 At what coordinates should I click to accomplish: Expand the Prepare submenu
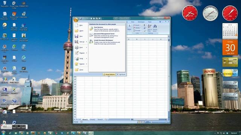pos(81,53)
